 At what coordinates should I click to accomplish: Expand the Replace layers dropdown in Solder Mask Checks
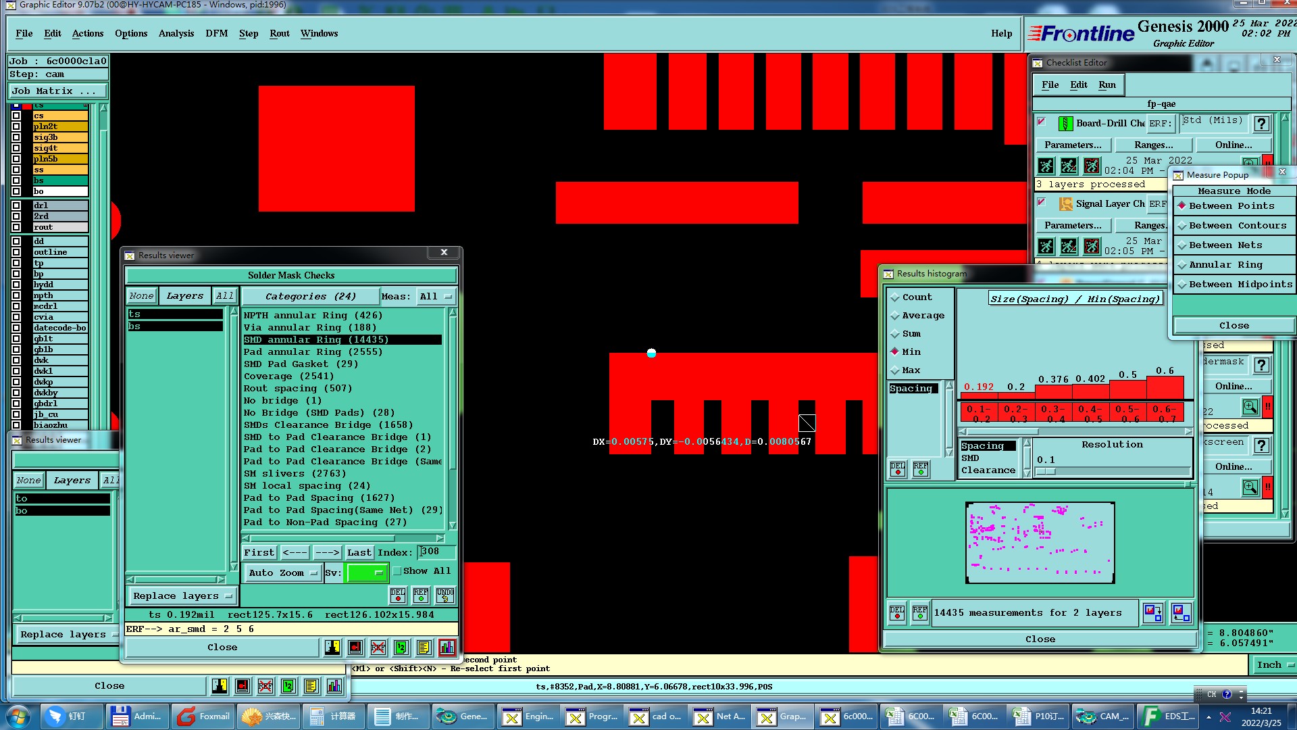[182, 596]
